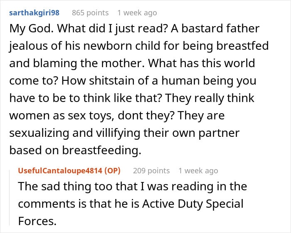291x233 pixels.
Task: Click the 209 points score
Action: coord(151,171)
